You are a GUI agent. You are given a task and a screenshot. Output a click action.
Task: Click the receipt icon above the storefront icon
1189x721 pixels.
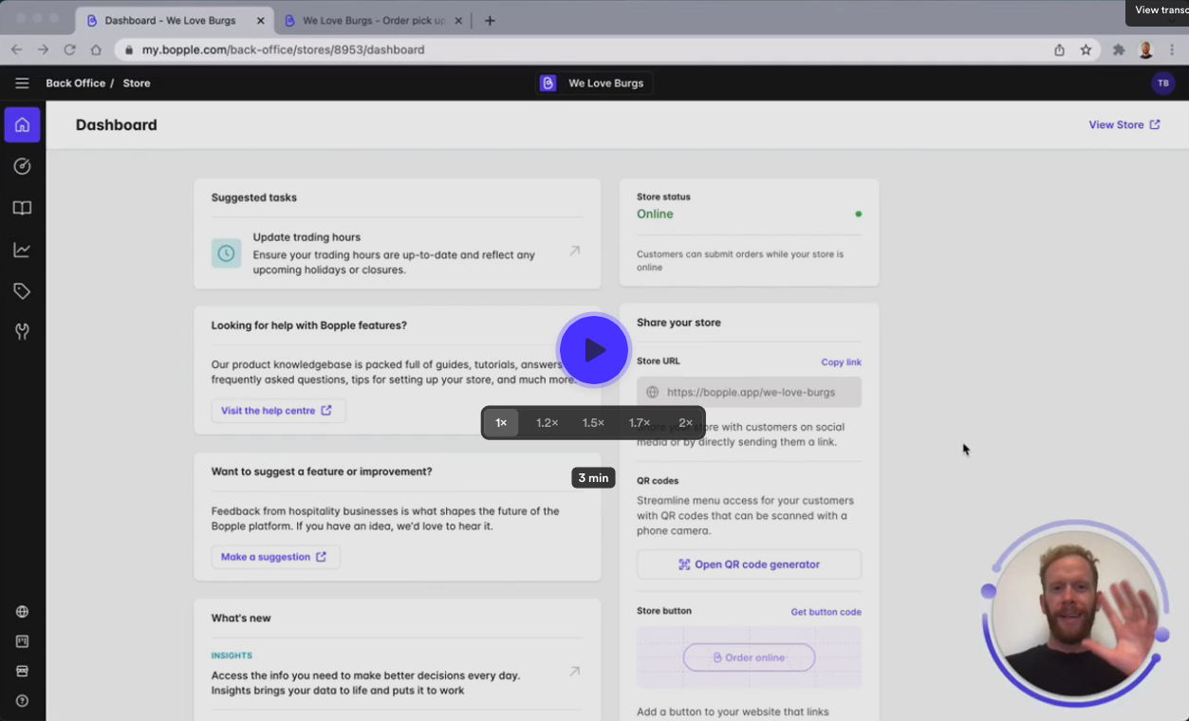[22, 641]
